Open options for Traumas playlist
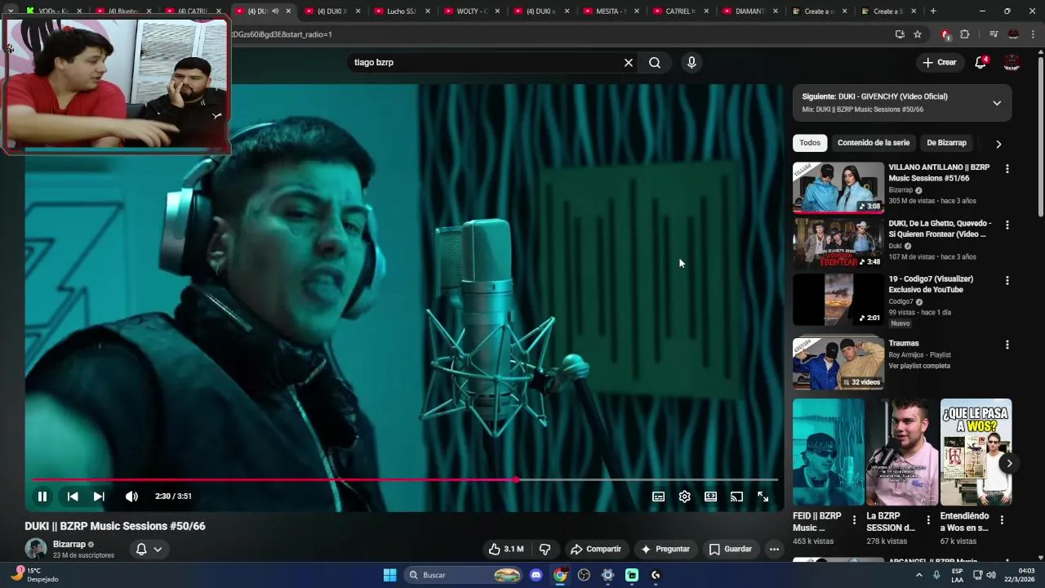Screen dimensions: 1045x588 coord(1007,345)
